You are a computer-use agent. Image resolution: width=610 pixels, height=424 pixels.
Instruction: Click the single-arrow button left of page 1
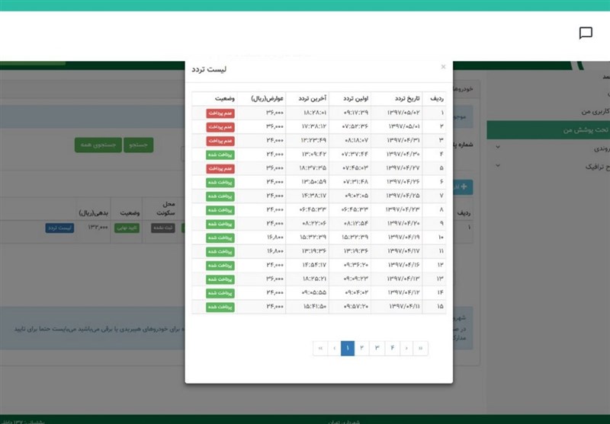point(334,348)
